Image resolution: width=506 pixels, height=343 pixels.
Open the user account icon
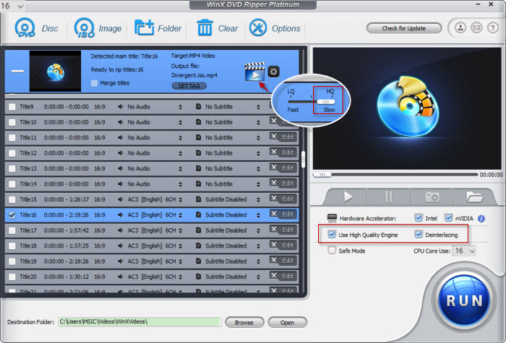(x=460, y=28)
